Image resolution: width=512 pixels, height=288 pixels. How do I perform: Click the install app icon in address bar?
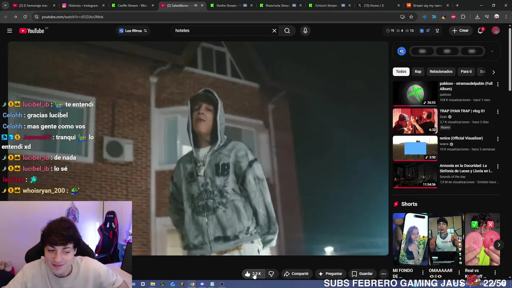402,17
